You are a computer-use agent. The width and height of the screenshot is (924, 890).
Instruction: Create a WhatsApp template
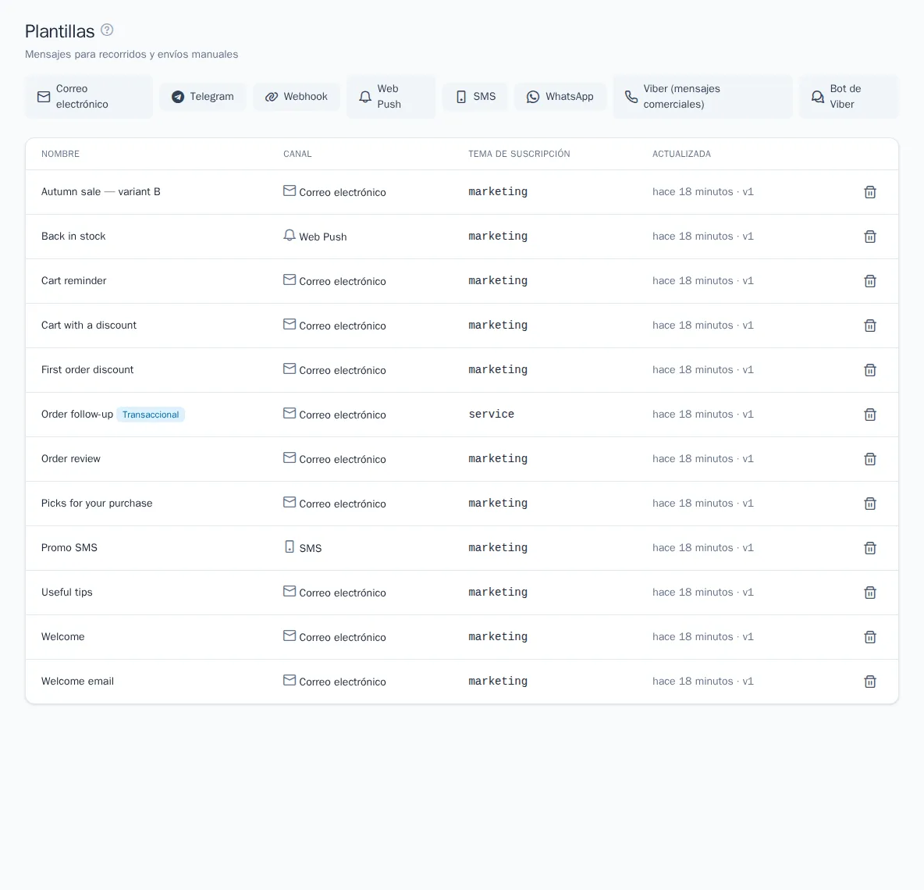coord(560,97)
